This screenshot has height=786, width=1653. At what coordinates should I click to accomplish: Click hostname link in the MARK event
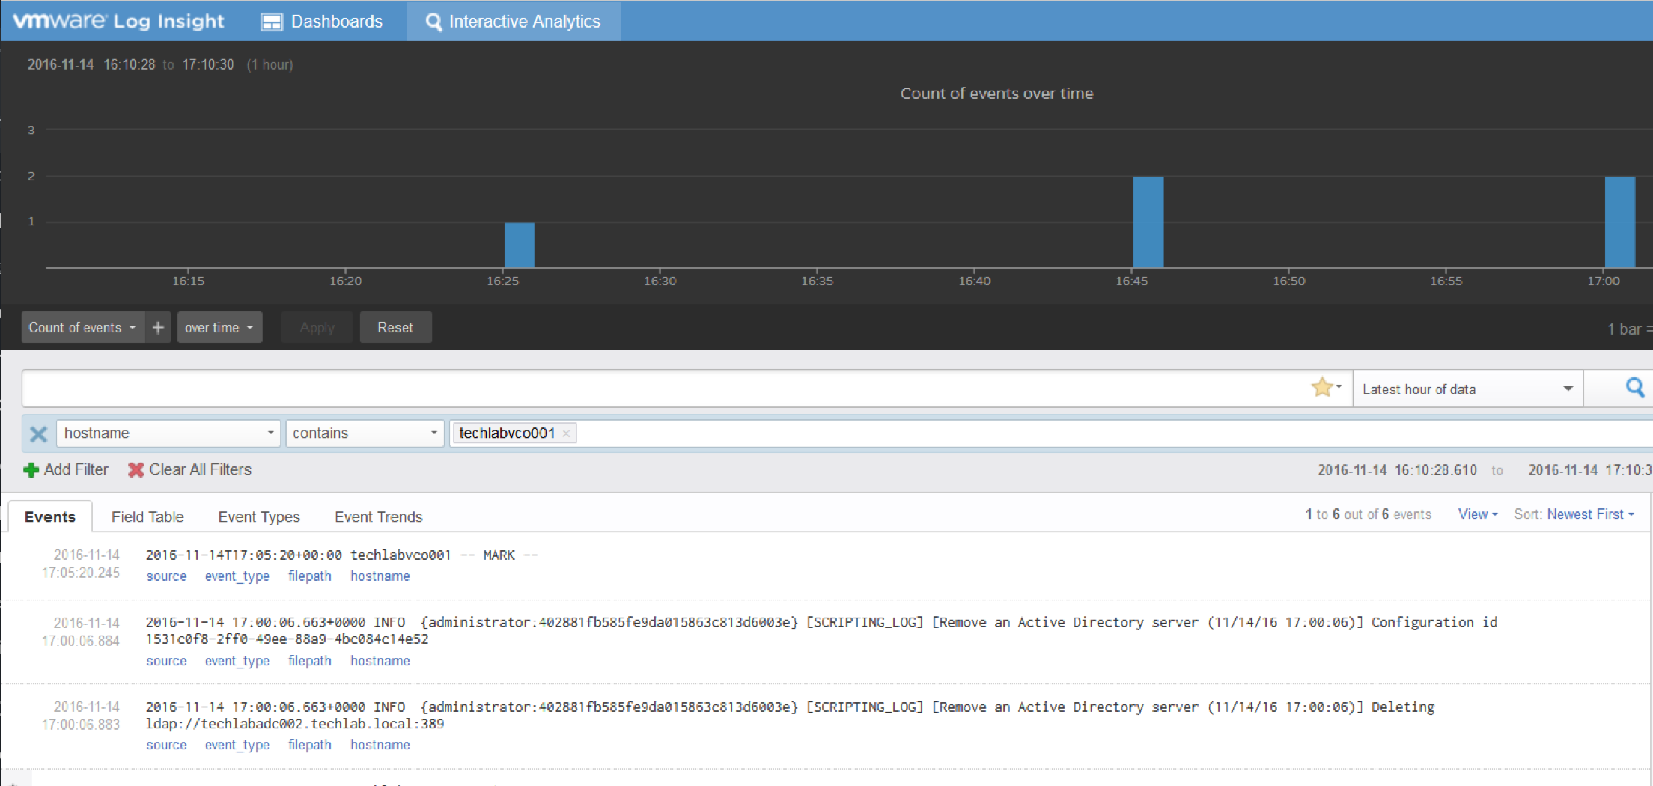click(x=380, y=576)
